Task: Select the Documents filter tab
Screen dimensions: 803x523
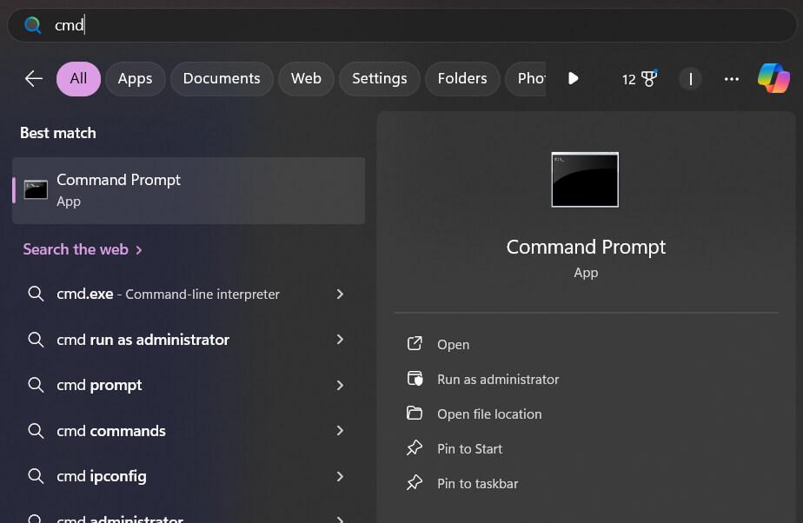Action: point(222,79)
